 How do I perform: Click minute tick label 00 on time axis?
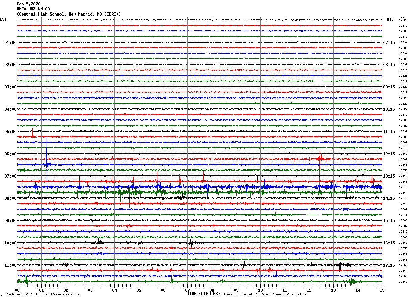pos(17,290)
